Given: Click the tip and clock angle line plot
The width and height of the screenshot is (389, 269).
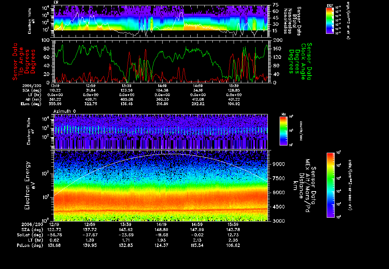Looking at the screenshot, I should tap(161, 61).
